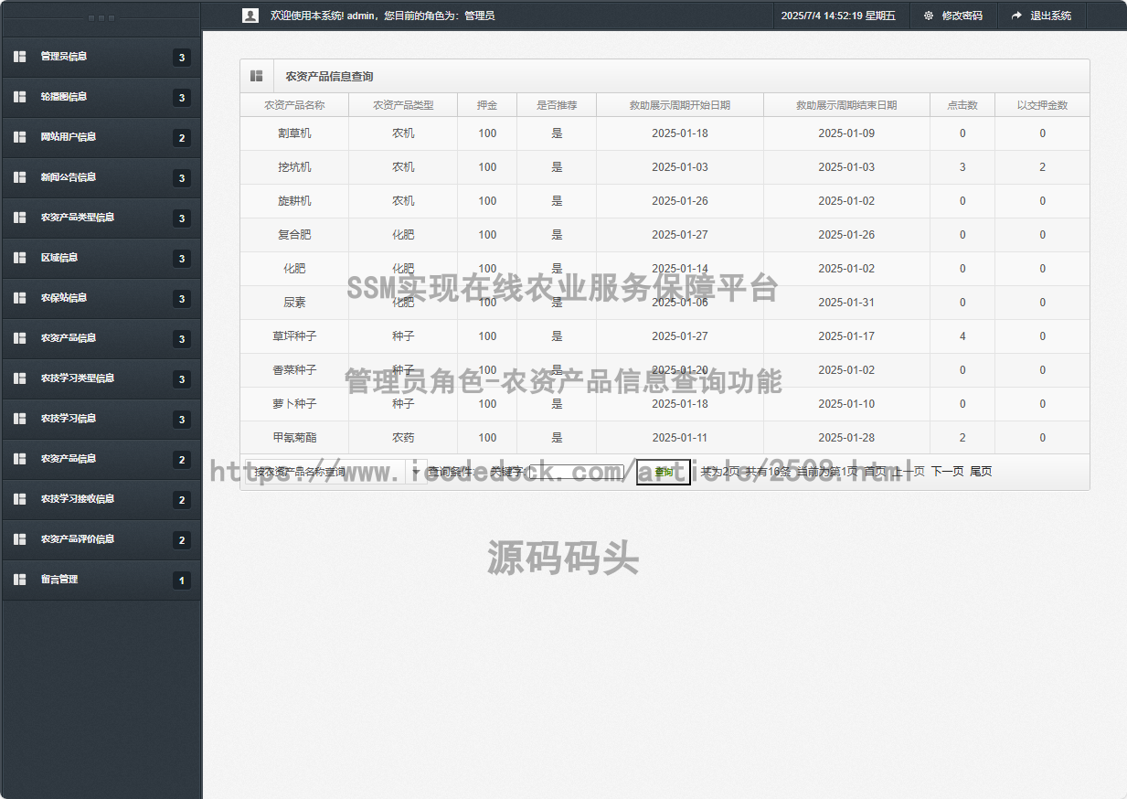Click the icon beside 留言管理
Screen dimensions: 1127x799
pyautogui.click(x=19, y=580)
